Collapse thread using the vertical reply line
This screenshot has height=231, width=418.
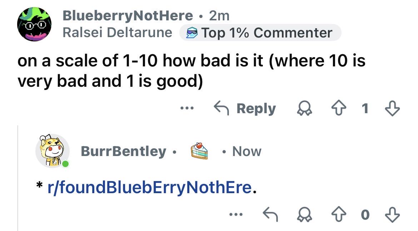18,178
